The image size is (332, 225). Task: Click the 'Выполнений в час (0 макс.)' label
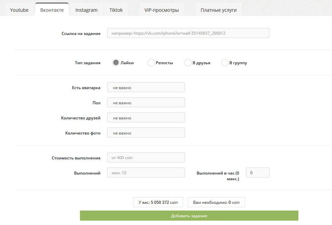(x=218, y=176)
